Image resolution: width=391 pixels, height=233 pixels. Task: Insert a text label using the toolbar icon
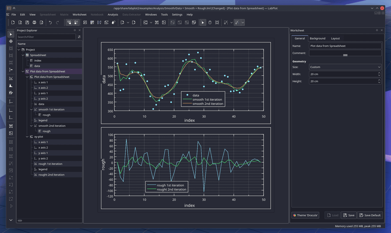156,22
